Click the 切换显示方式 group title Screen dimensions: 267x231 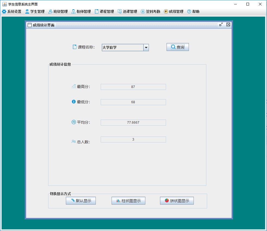(x=60, y=194)
